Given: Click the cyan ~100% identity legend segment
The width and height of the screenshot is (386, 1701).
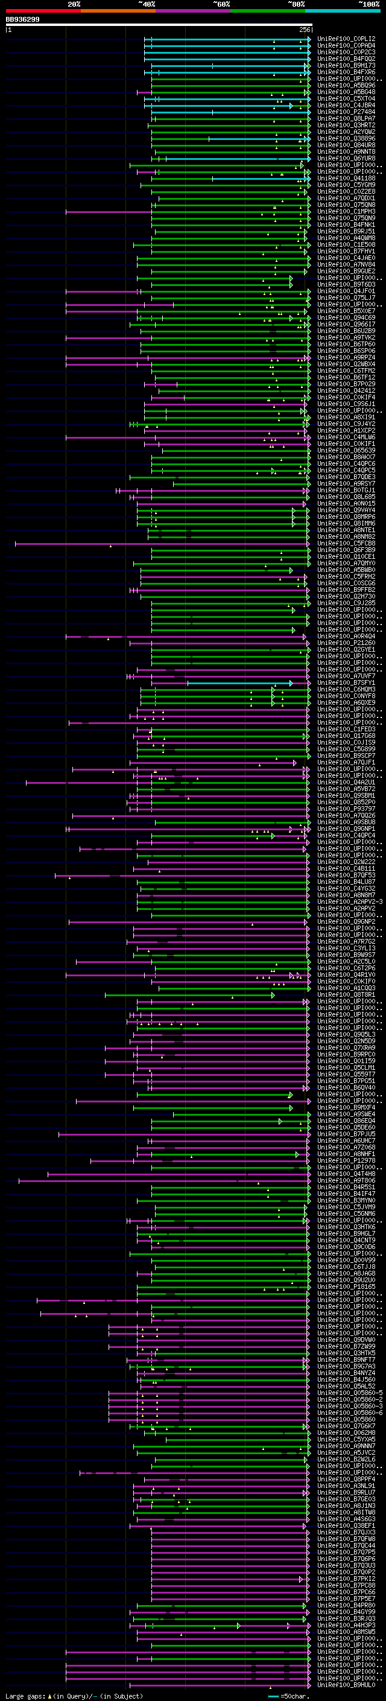Looking at the screenshot, I should (x=343, y=11).
